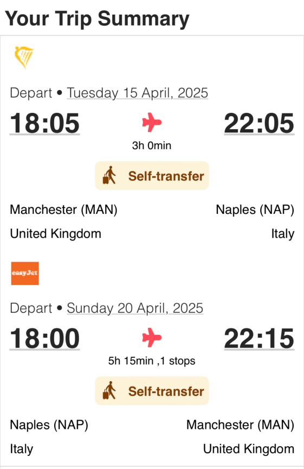Image resolution: width=304 pixels, height=469 pixels.
Task: Select the 18:00 return departure time
Action: pos(45,339)
